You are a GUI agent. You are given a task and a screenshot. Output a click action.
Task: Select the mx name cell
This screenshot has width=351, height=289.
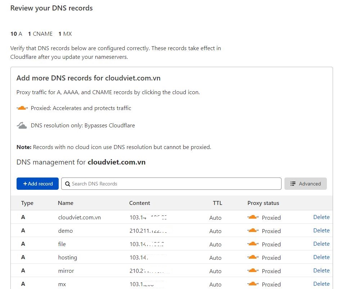click(62, 284)
